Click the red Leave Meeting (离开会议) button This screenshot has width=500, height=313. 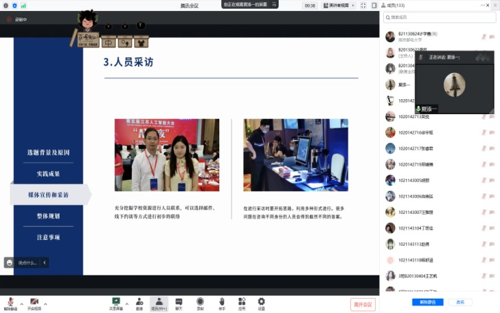[363, 304]
